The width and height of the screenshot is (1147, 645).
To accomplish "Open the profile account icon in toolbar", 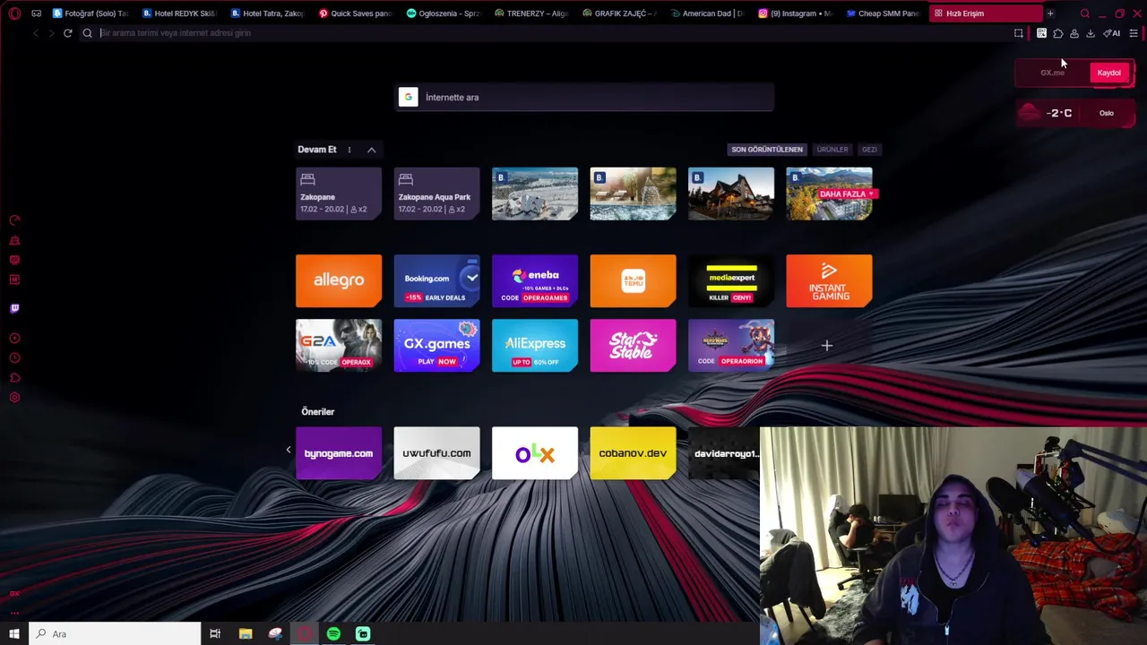I will (1074, 33).
